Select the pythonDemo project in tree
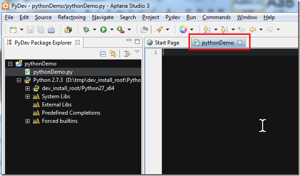This screenshot has width=300, height=176. pos(41,64)
